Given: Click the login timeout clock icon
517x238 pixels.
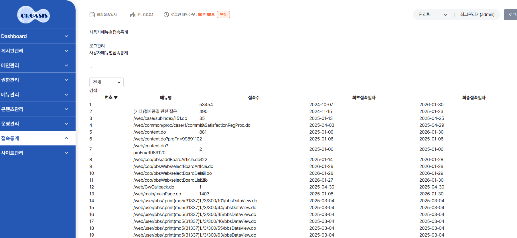Looking at the screenshot, I should (166, 15).
